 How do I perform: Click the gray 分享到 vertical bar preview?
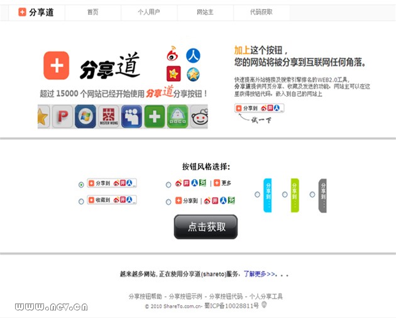(x=322, y=195)
